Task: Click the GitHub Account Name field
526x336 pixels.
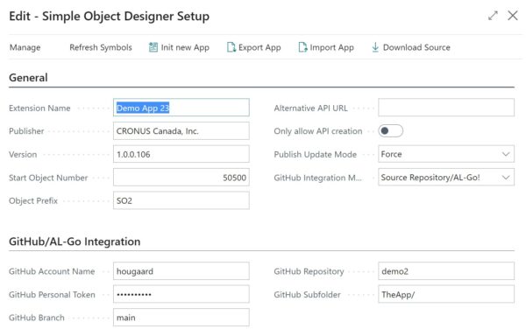Action: point(181,271)
